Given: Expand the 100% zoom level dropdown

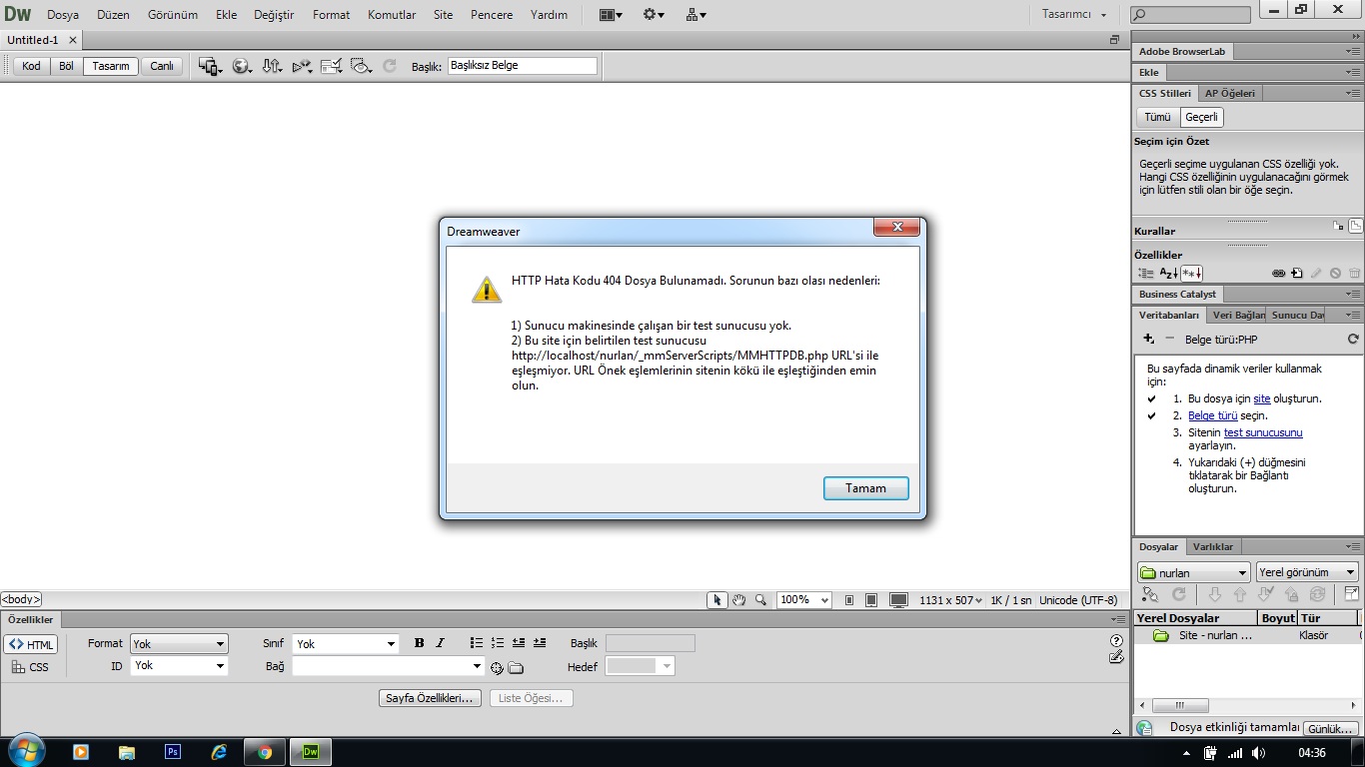Looking at the screenshot, I should (804, 600).
